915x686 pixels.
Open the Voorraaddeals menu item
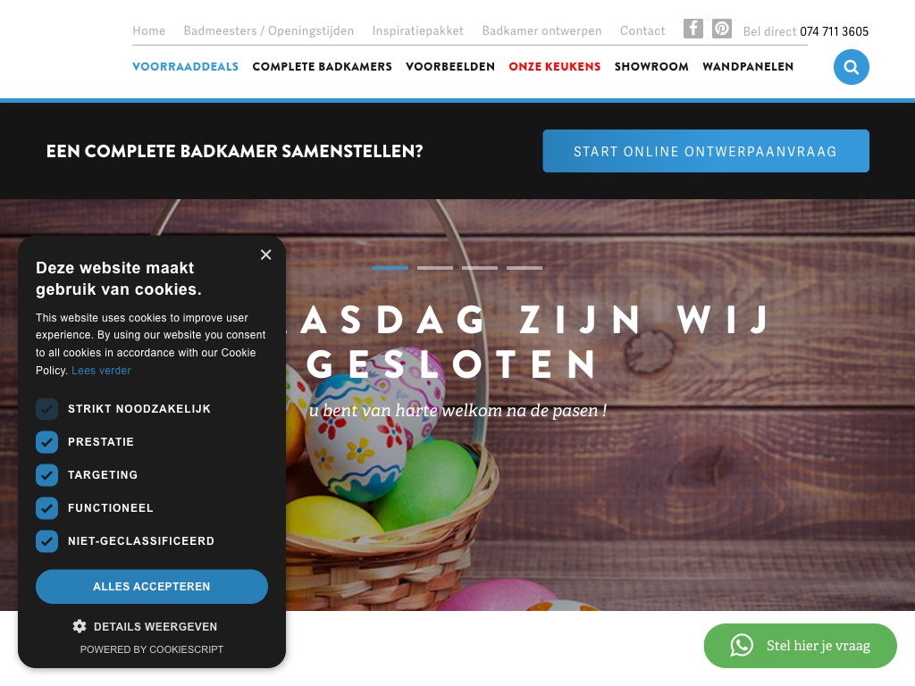coord(186,66)
